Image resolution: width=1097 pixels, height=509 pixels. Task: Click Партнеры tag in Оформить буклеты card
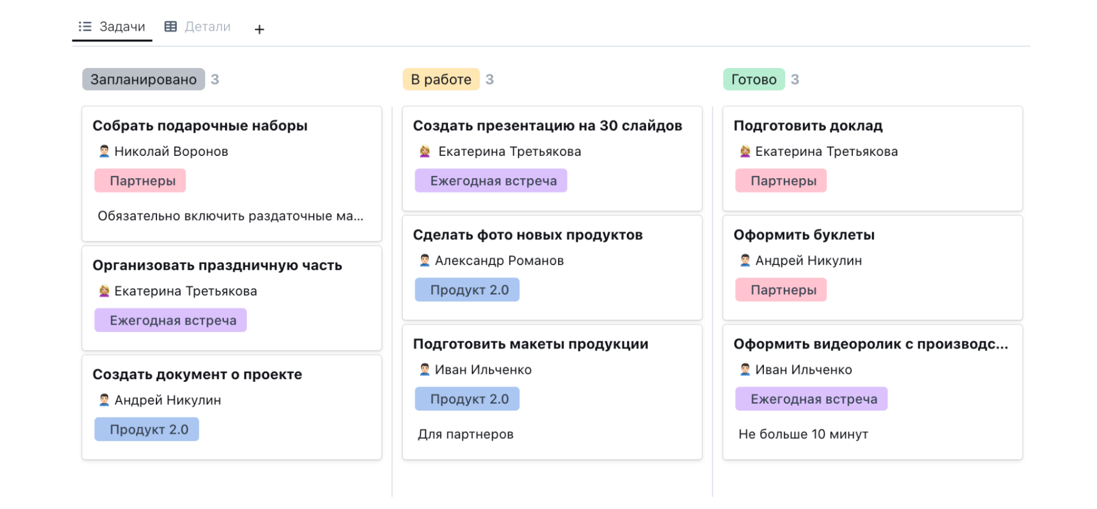[783, 290]
